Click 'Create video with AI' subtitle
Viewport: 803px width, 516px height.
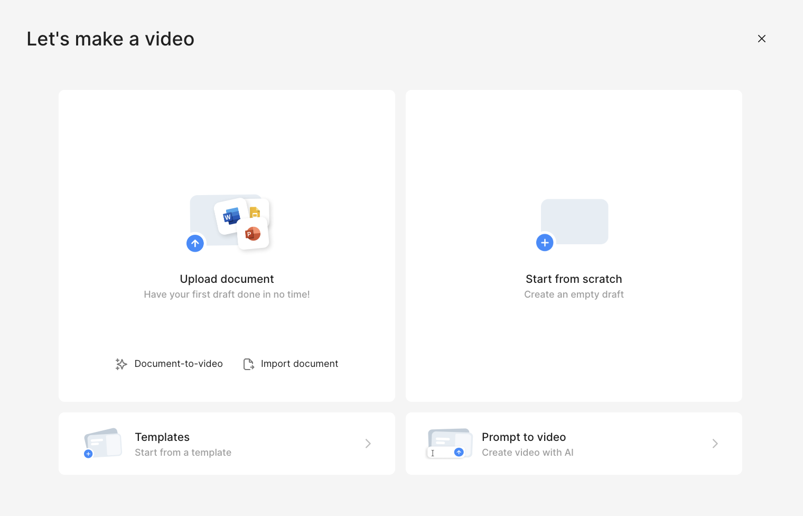coord(527,453)
